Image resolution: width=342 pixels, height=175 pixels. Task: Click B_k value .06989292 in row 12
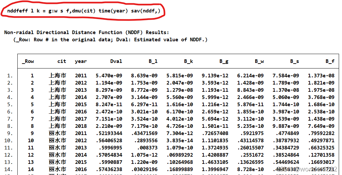click(180, 155)
